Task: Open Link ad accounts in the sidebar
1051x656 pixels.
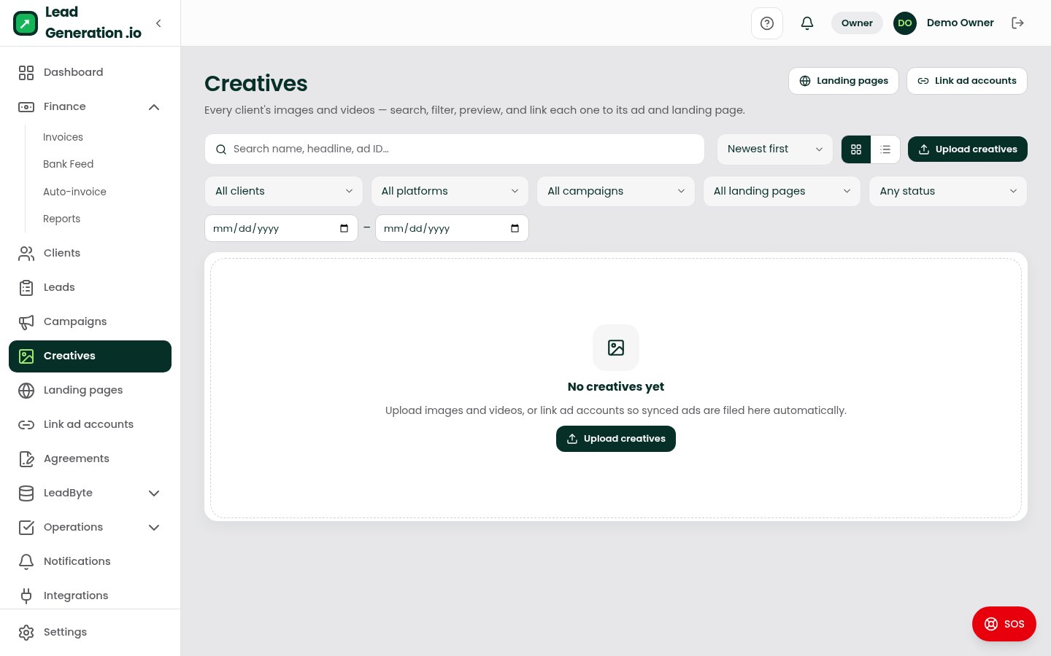Action: (x=90, y=424)
